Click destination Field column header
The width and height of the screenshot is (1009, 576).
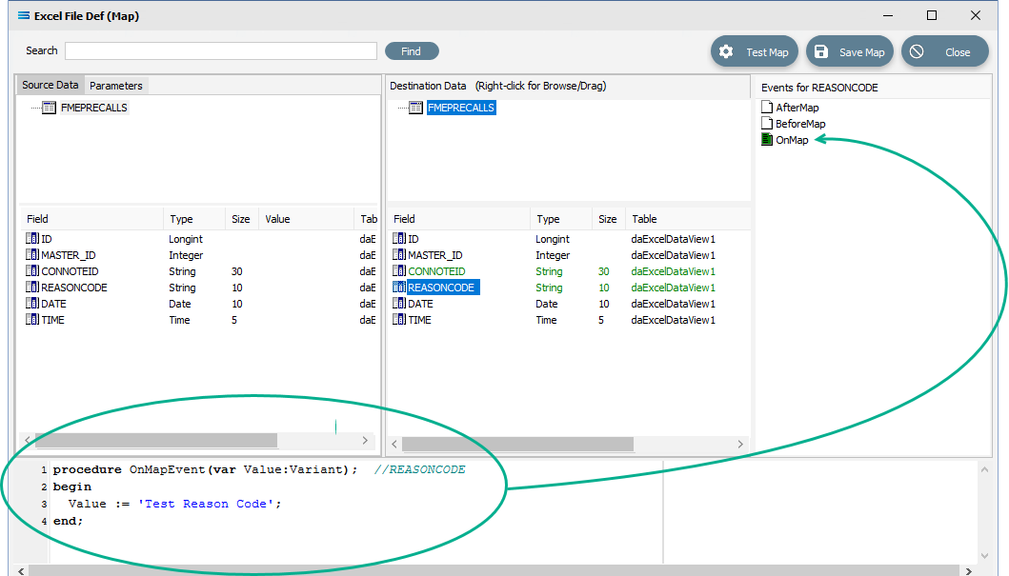(x=459, y=219)
